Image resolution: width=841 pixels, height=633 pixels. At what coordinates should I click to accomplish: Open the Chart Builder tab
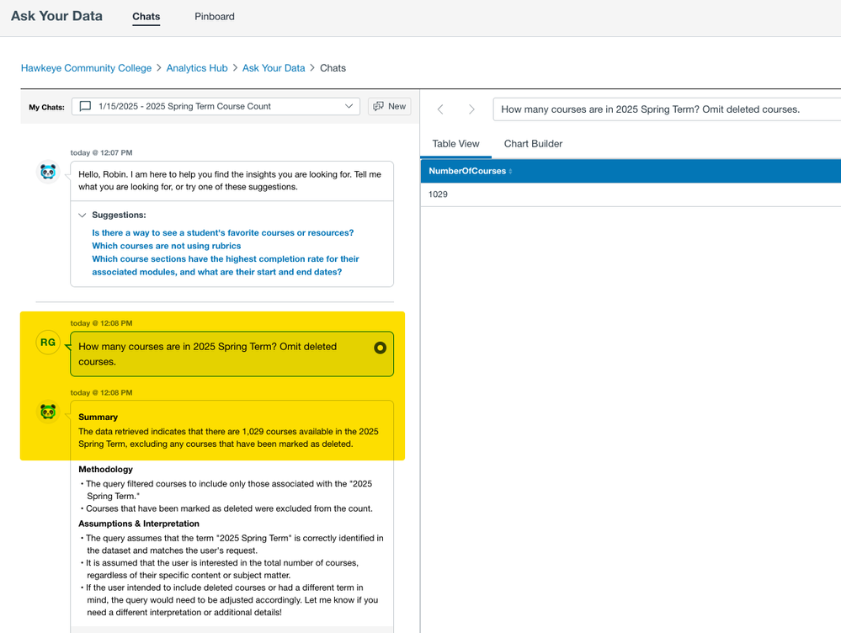[533, 144]
